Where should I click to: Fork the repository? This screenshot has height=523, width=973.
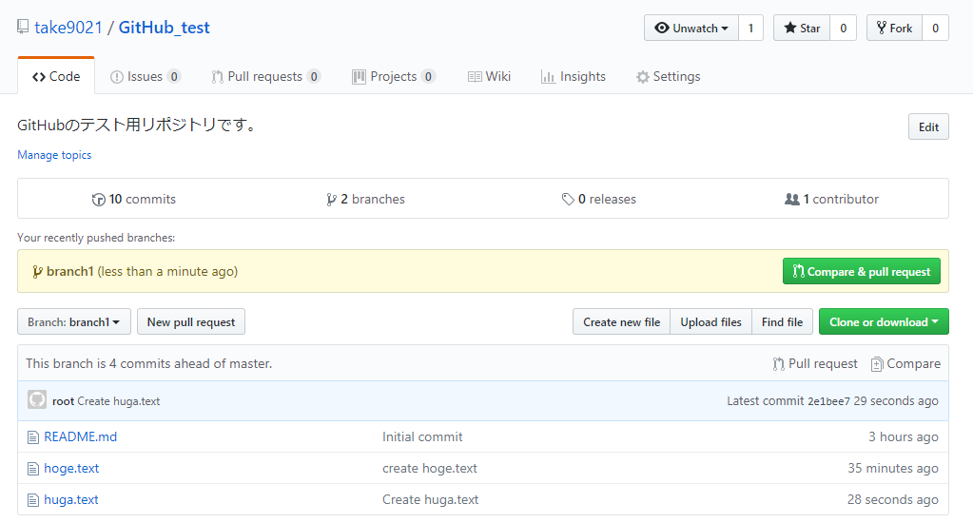click(894, 28)
